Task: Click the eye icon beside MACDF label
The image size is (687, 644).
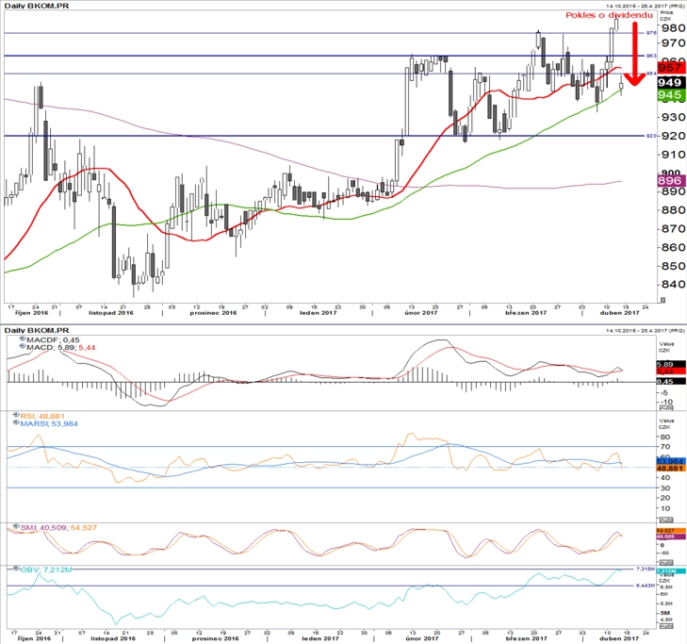Action: tap(23, 339)
